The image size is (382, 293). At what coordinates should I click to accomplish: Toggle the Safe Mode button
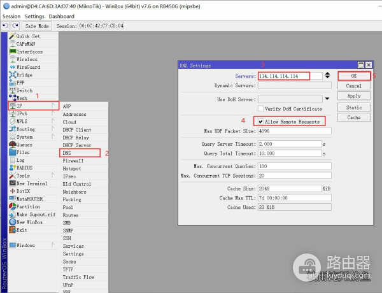pyautogui.click(x=37, y=26)
